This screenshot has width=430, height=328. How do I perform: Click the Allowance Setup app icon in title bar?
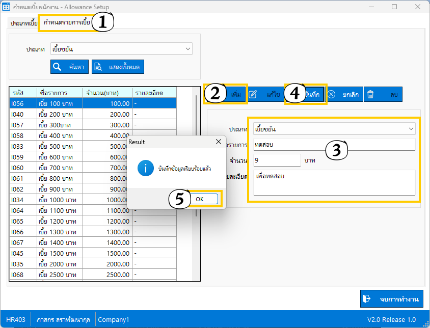[7, 7]
